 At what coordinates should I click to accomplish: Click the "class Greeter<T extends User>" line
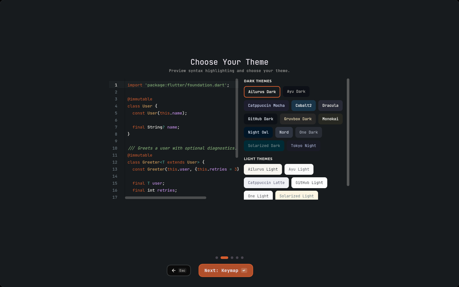coord(166,162)
